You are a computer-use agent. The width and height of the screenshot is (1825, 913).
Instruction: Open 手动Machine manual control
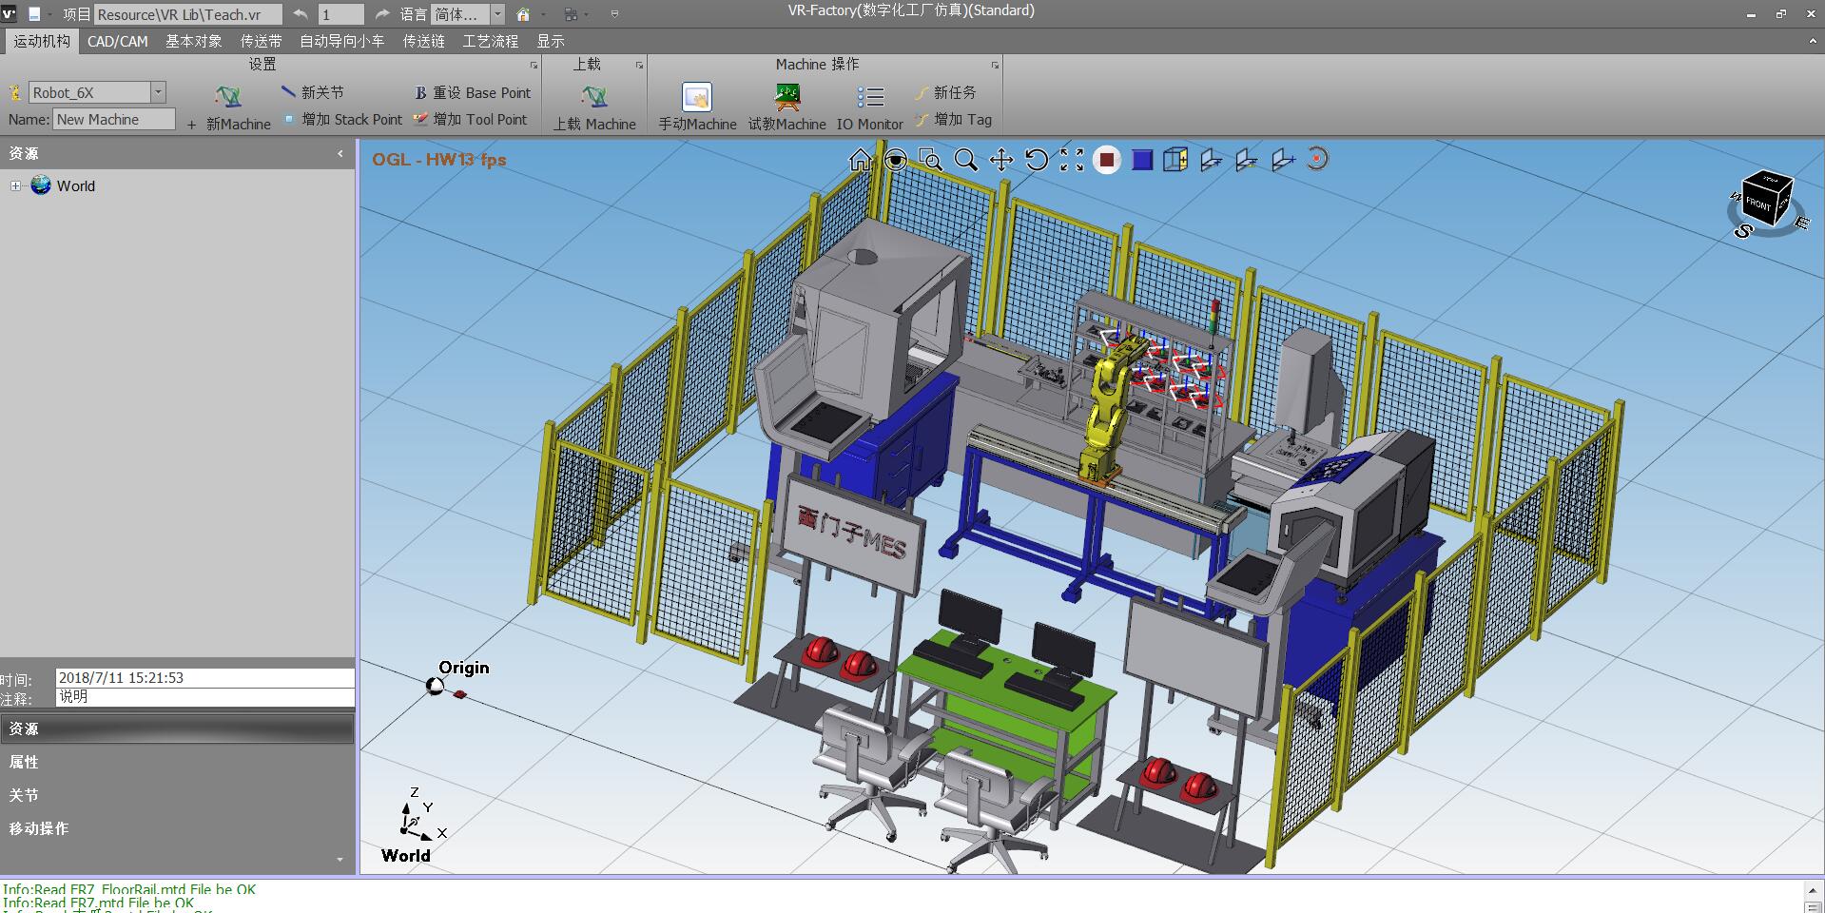tap(697, 107)
